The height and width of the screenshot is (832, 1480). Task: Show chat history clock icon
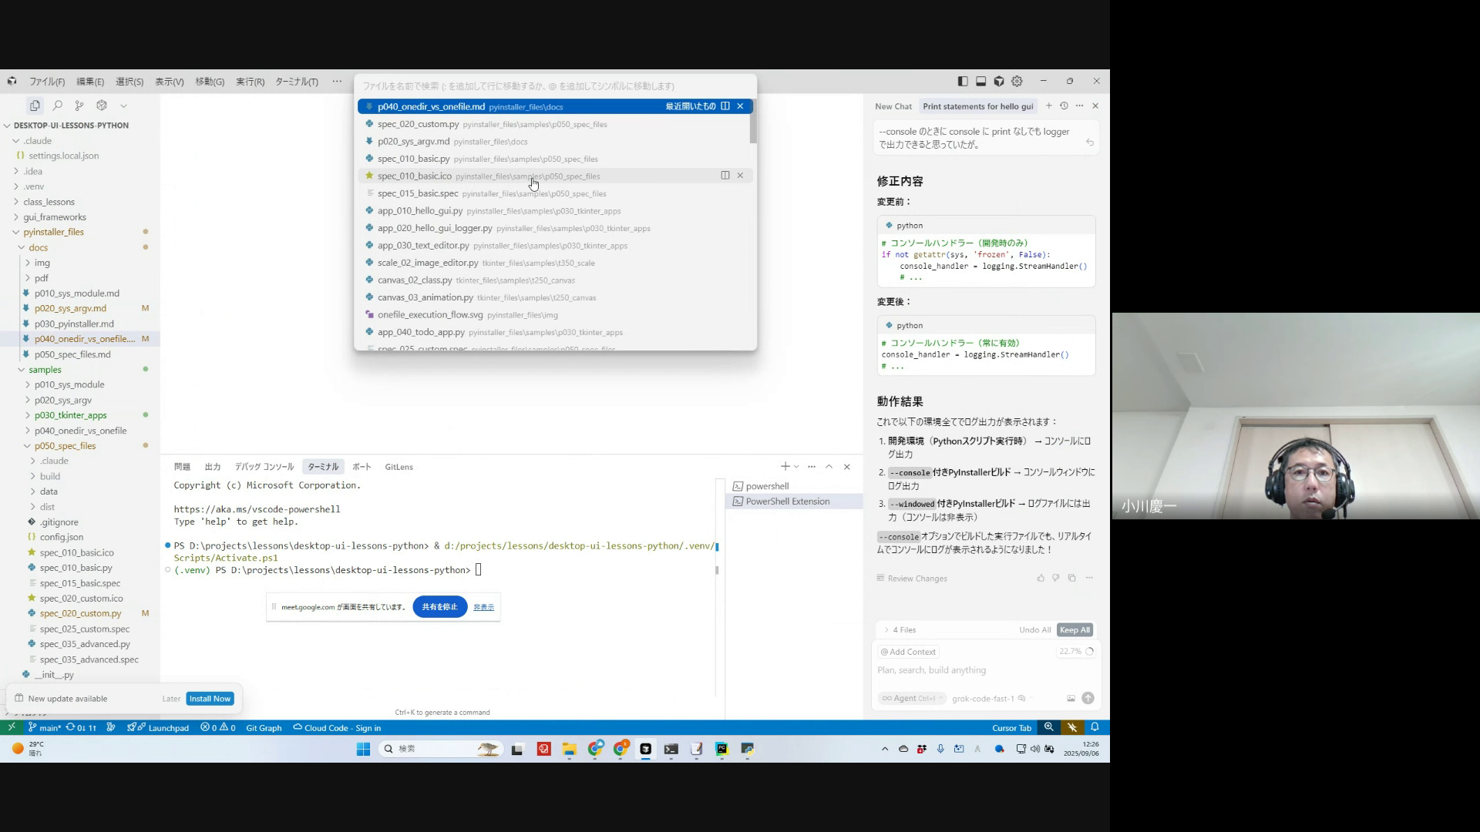pos(1064,106)
